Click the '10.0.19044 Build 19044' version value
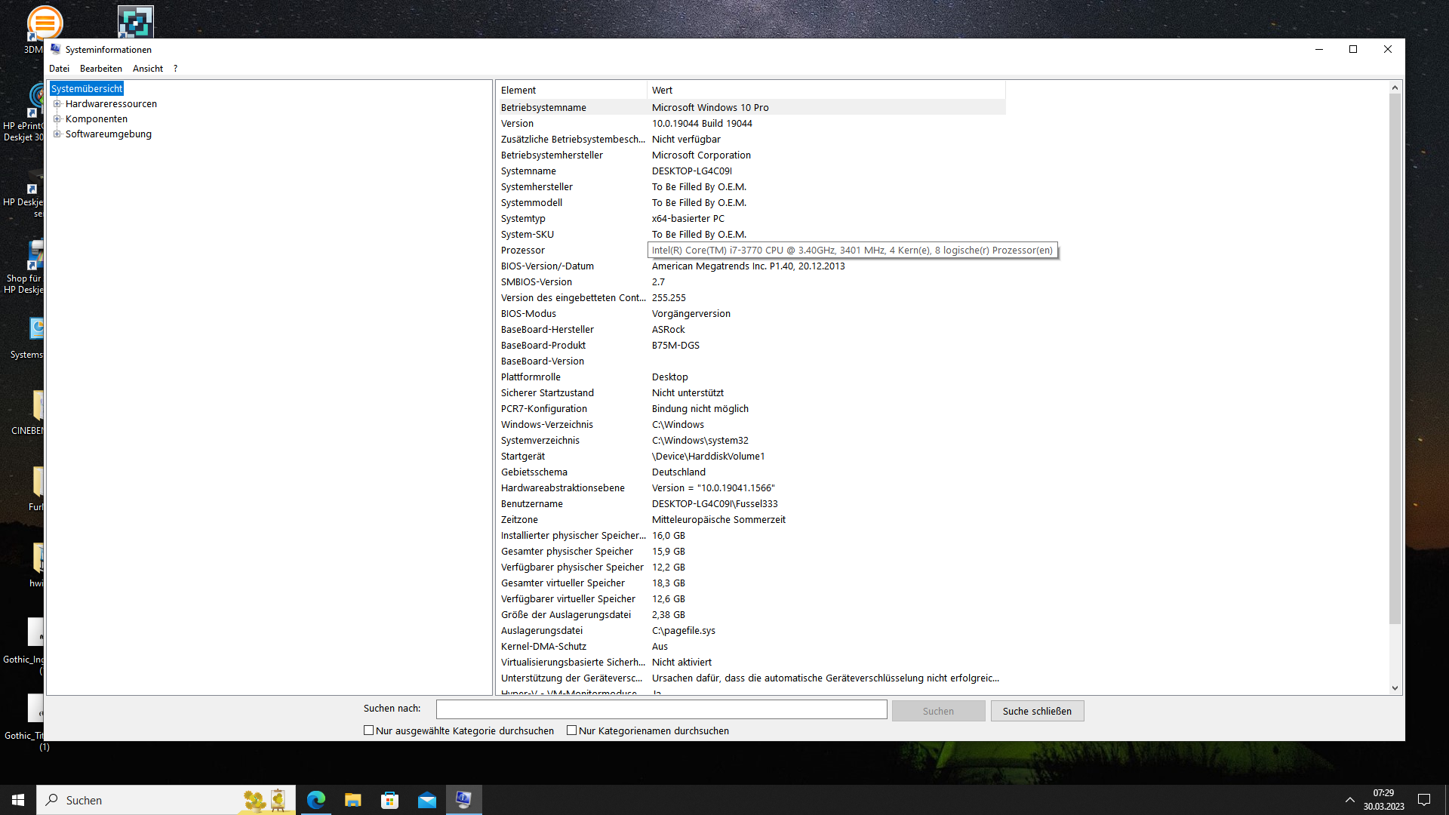This screenshot has height=815, width=1449. point(702,124)
